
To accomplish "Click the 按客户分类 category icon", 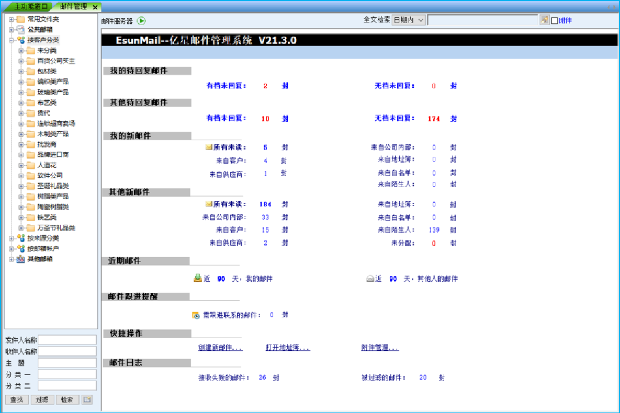I will 20,40.
